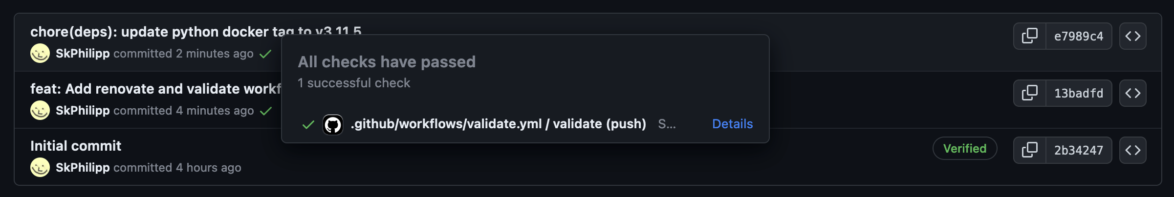Open the 'Initial commit' commit
This screenshot has height=197, width=1174.
[76, 146]
